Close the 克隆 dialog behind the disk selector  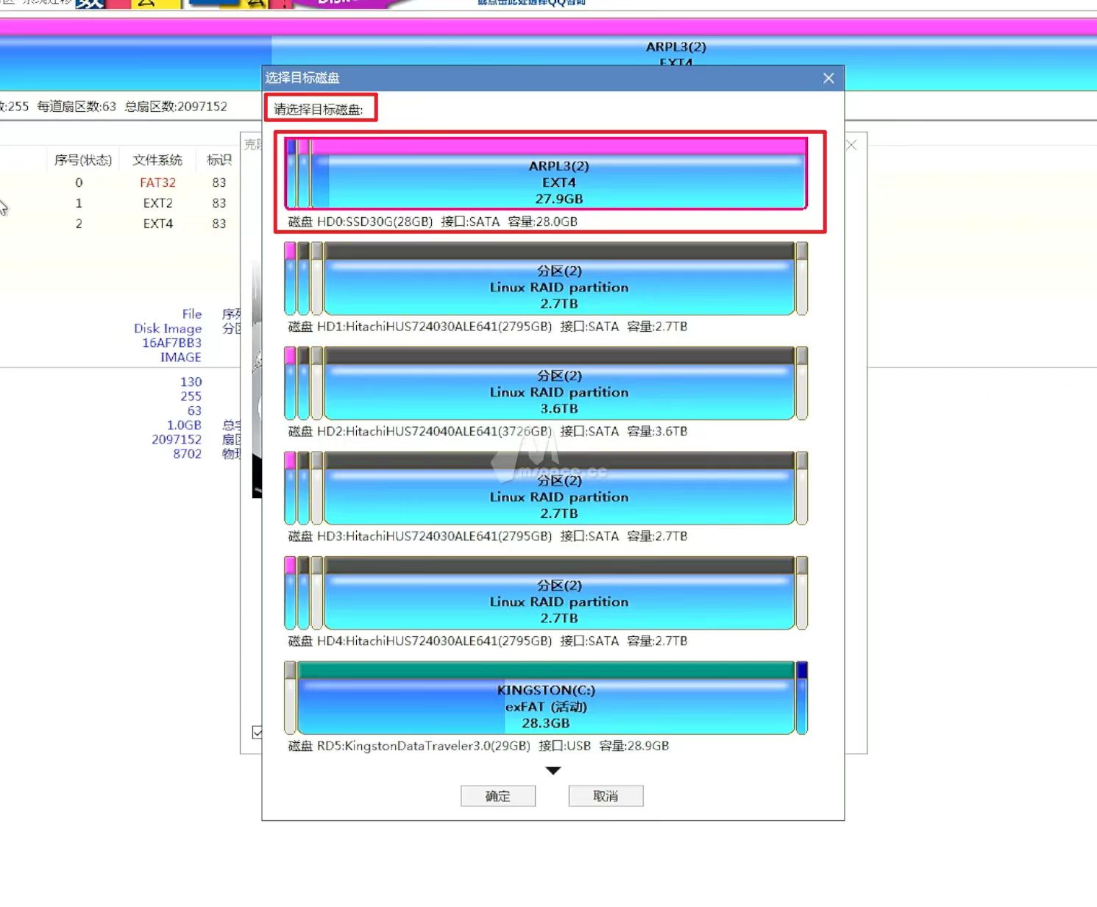click(x=851, y=145)
